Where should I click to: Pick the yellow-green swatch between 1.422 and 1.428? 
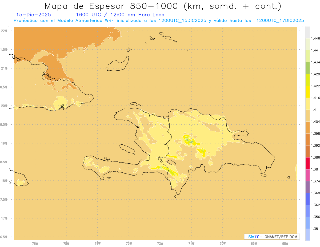[x=307, y=80]
